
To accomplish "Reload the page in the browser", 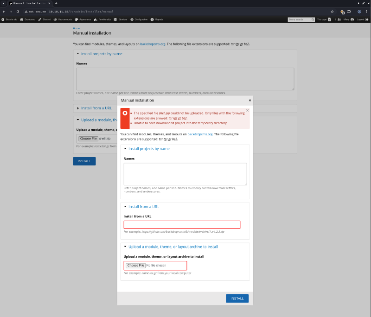I will coord(18,11).
